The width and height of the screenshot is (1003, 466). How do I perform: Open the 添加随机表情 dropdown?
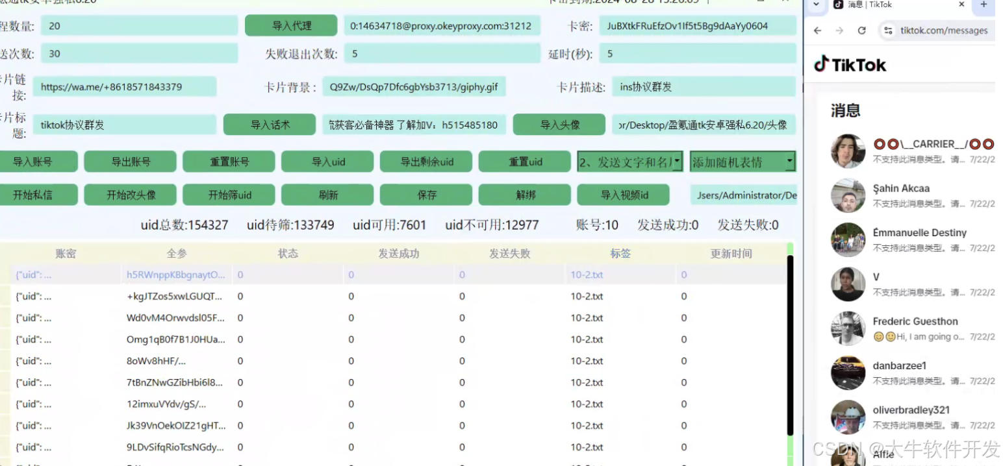point(743,162)
